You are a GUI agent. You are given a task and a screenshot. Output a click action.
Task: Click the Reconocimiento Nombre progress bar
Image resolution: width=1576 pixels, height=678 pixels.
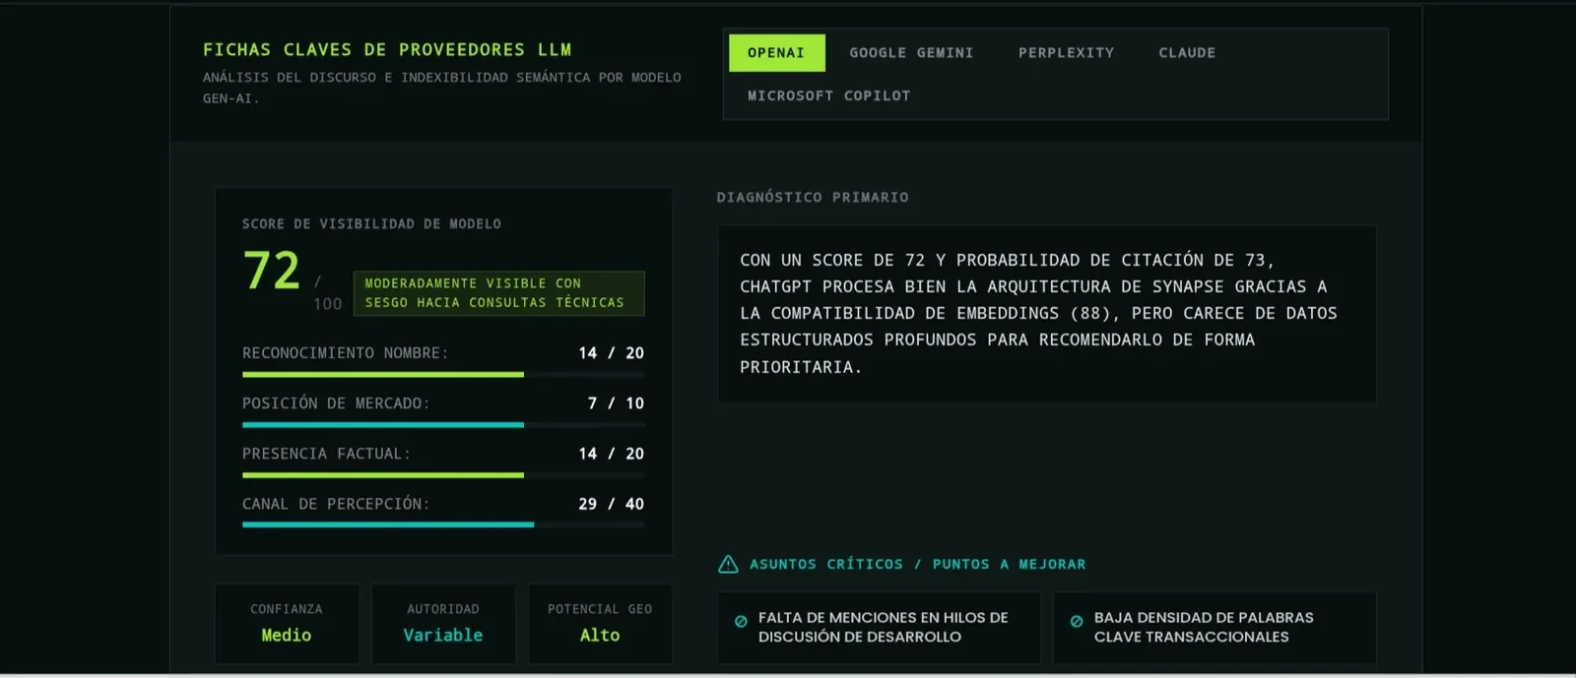click(x=443, y=374)
